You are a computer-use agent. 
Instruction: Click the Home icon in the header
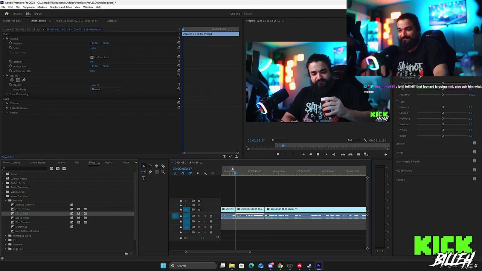point(6,14)
